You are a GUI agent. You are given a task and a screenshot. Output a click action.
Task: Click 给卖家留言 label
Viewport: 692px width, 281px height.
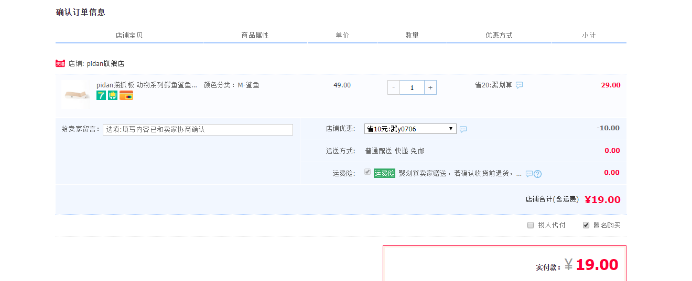click(x=80, y=129)
